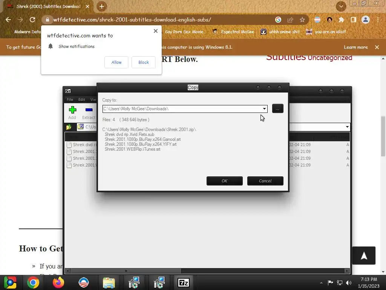Click the taskbar clock 7:13 PM

click(369, 279)
